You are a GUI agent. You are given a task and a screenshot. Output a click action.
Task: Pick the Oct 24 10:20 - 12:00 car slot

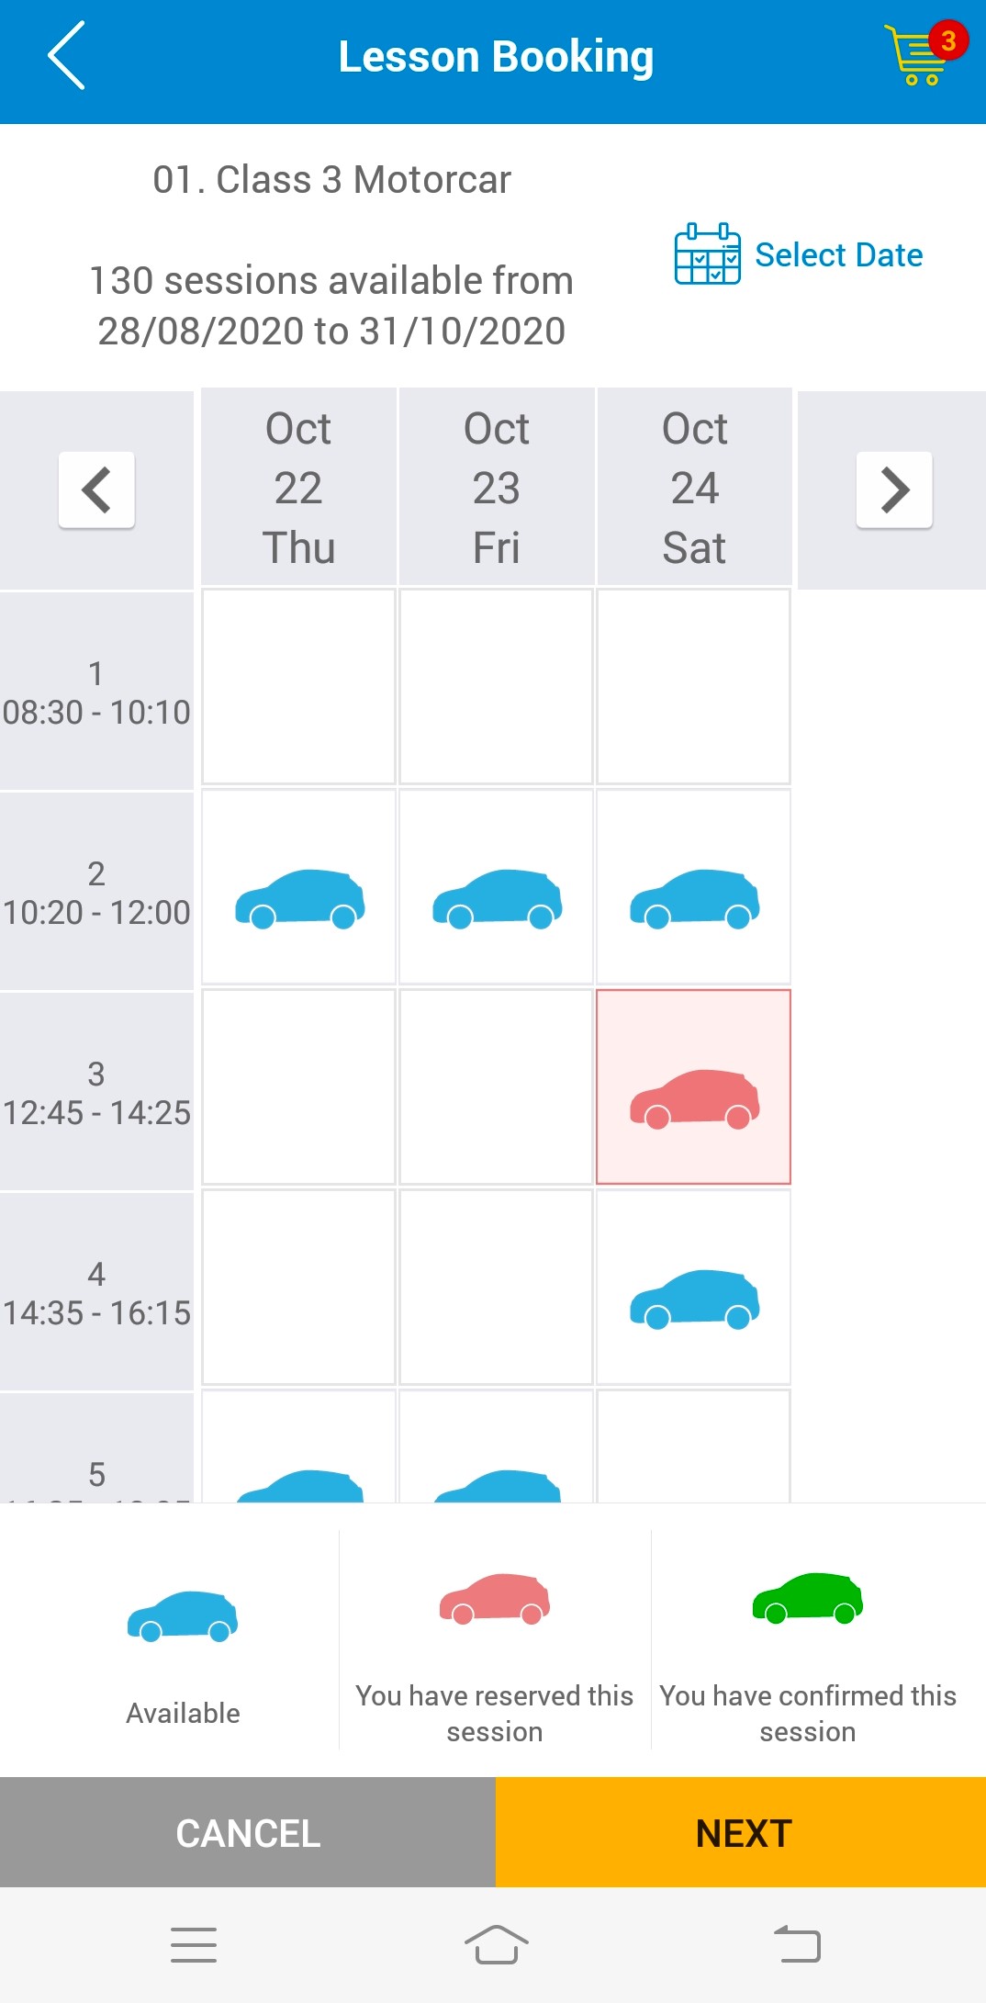[694, 898]
